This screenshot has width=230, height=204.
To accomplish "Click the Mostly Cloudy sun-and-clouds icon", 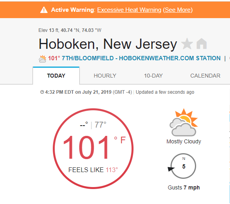I will 184,122.
